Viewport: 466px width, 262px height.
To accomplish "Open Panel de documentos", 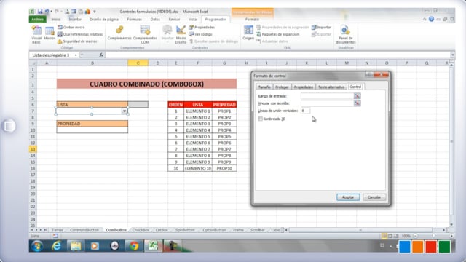I will [345, 34].
